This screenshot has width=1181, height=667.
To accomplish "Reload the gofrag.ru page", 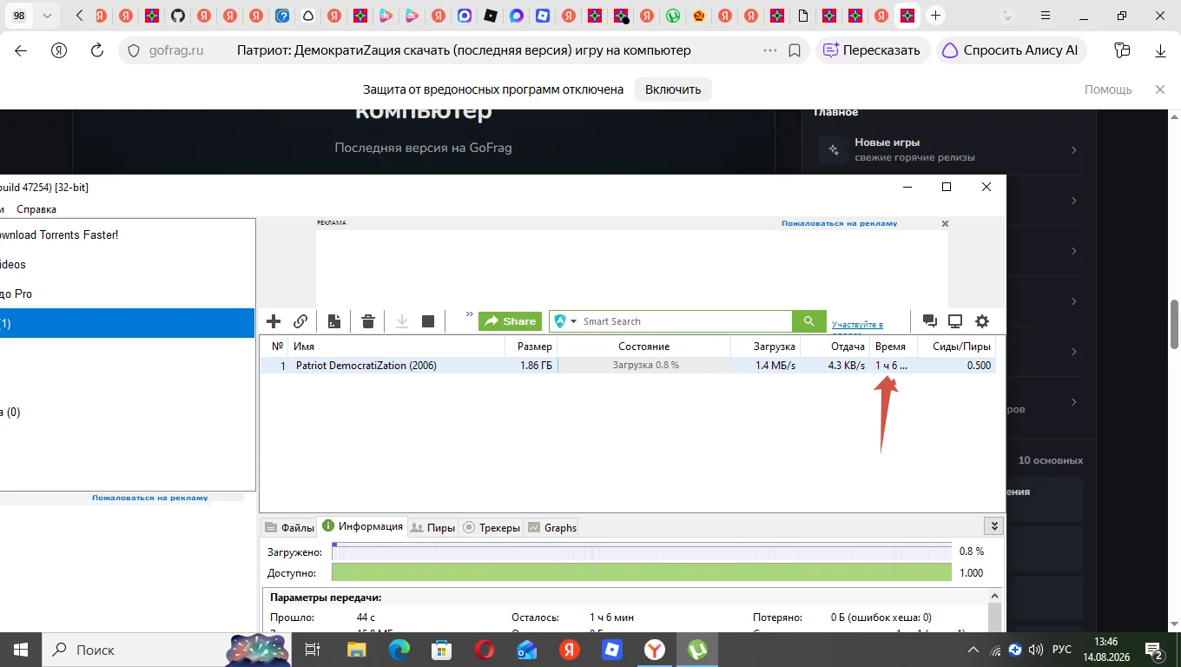I will 97,50.
